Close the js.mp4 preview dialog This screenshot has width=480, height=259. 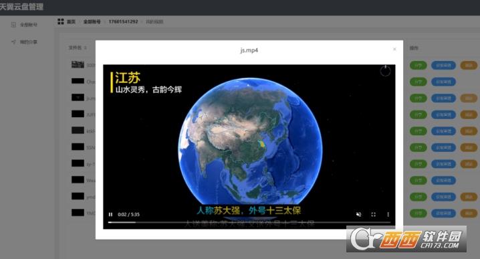coord(394,49)
